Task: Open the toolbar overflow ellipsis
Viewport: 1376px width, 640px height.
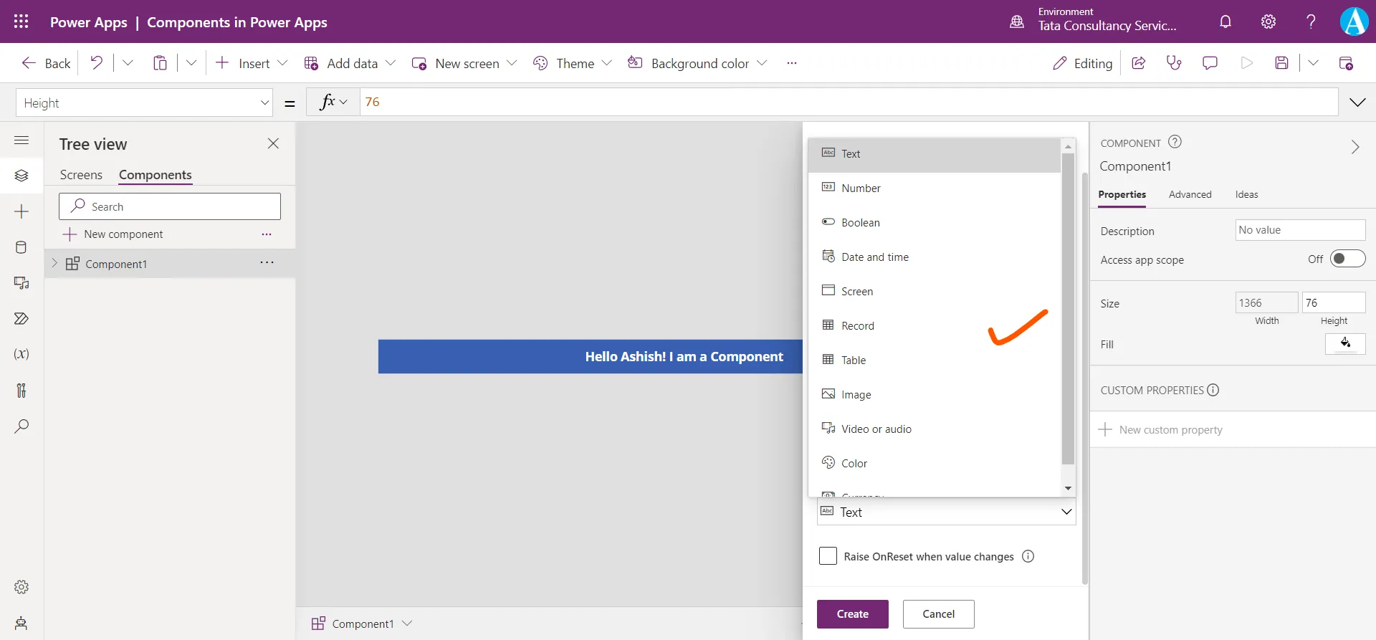Action: [x=791, y=63]
